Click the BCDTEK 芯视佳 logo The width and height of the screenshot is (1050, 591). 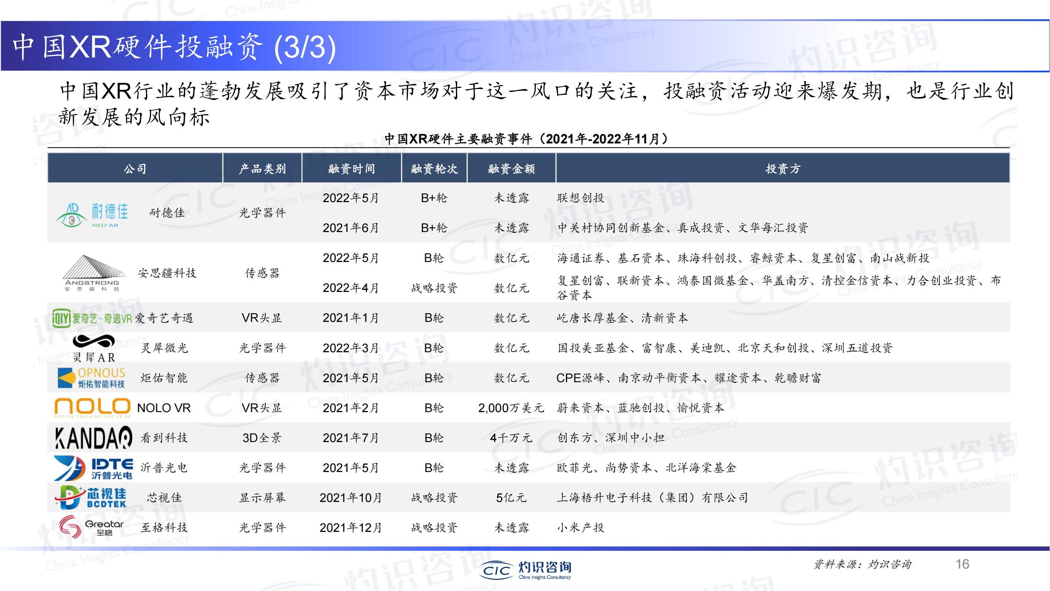(x=91, y=498)
